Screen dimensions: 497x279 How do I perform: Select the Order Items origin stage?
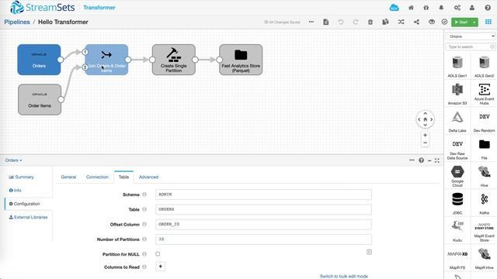[x=40, y=99]
